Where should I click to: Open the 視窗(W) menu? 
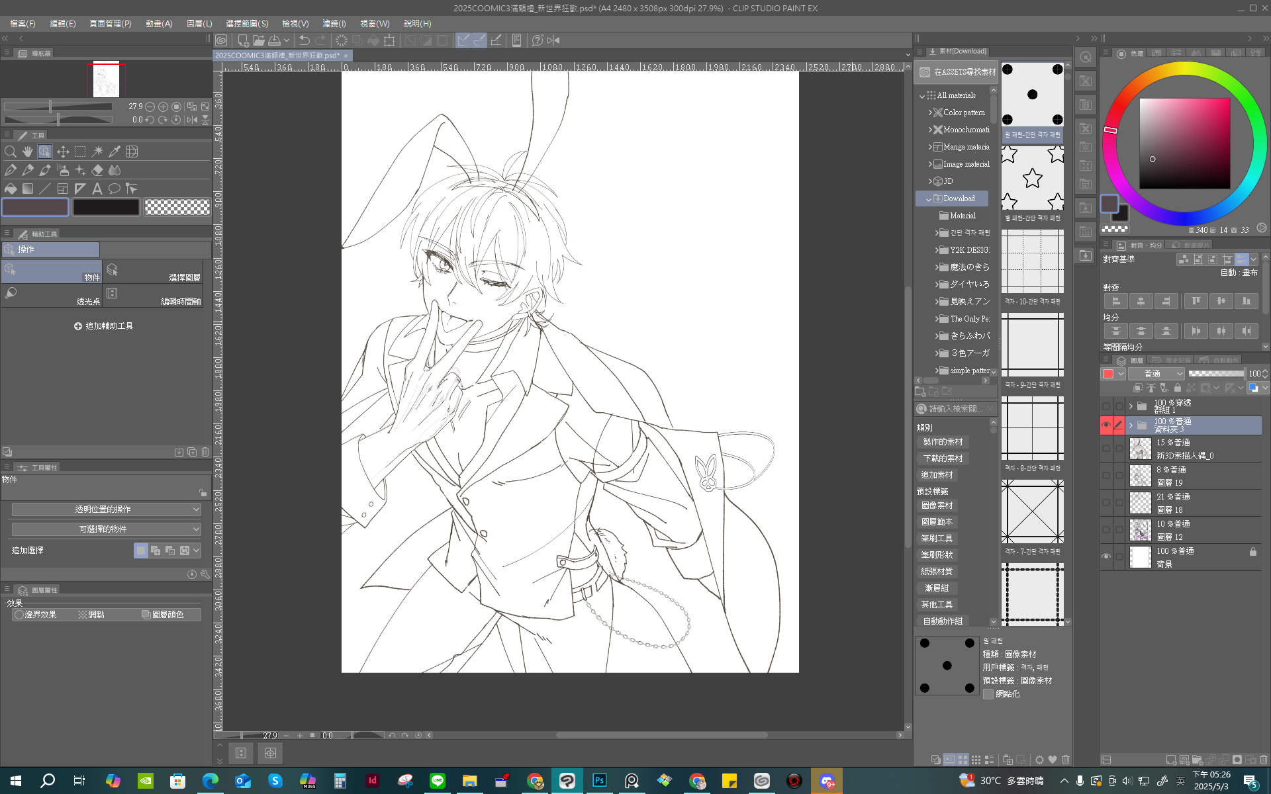[x=375, y=23]
